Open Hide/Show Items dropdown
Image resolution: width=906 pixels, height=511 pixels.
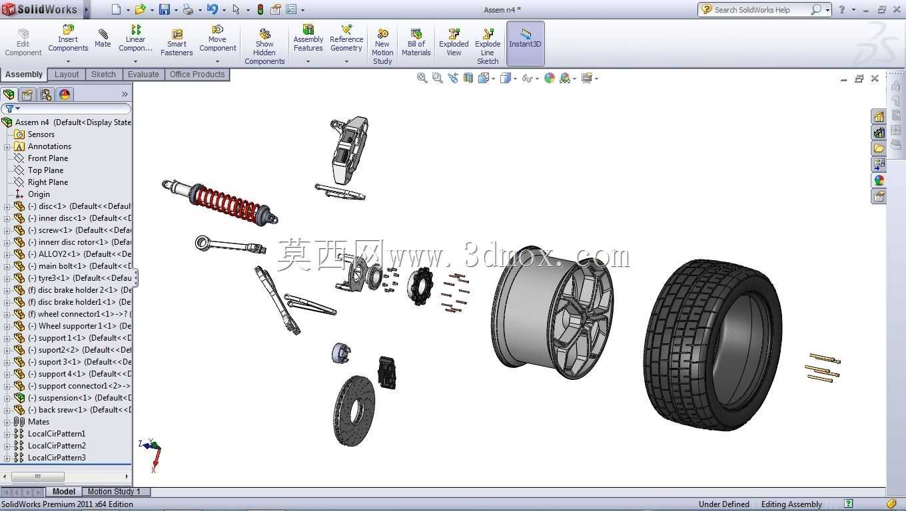[x=537, y=79]
